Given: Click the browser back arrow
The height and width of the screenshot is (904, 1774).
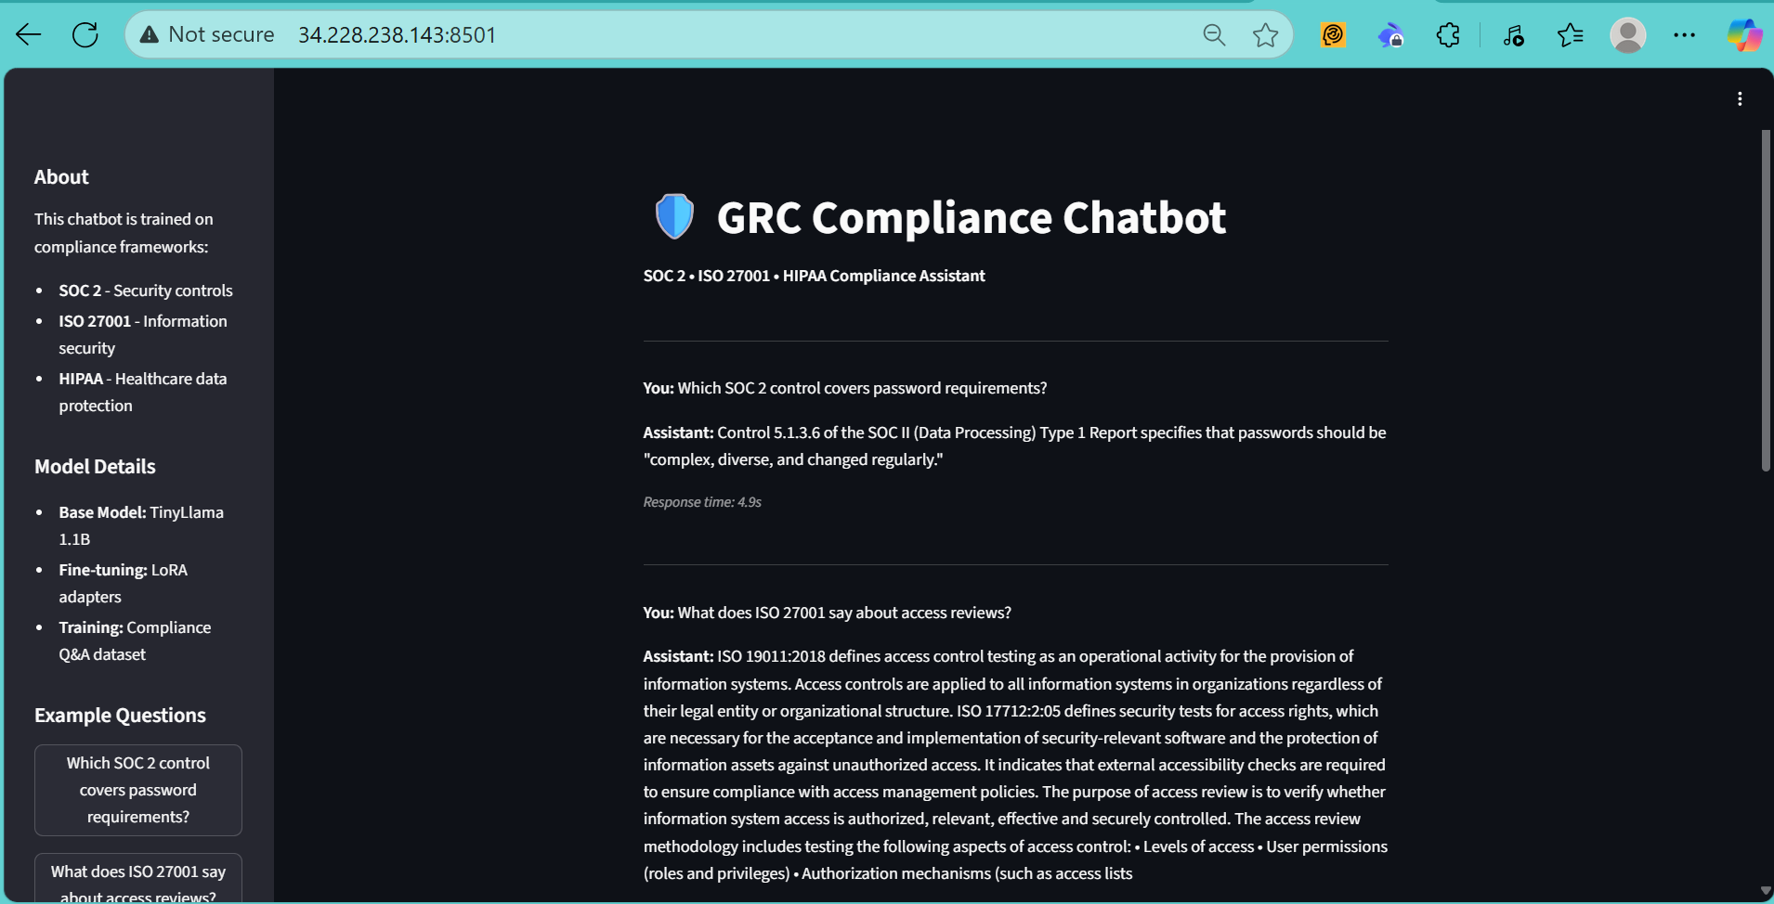Looking at the screenshot, I should [29, 35].
